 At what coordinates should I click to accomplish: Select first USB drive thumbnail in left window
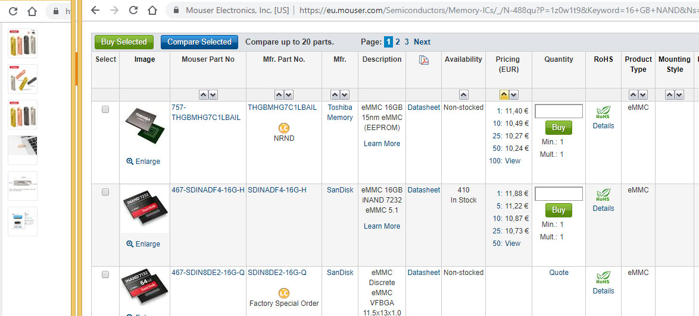coord(23,43)
